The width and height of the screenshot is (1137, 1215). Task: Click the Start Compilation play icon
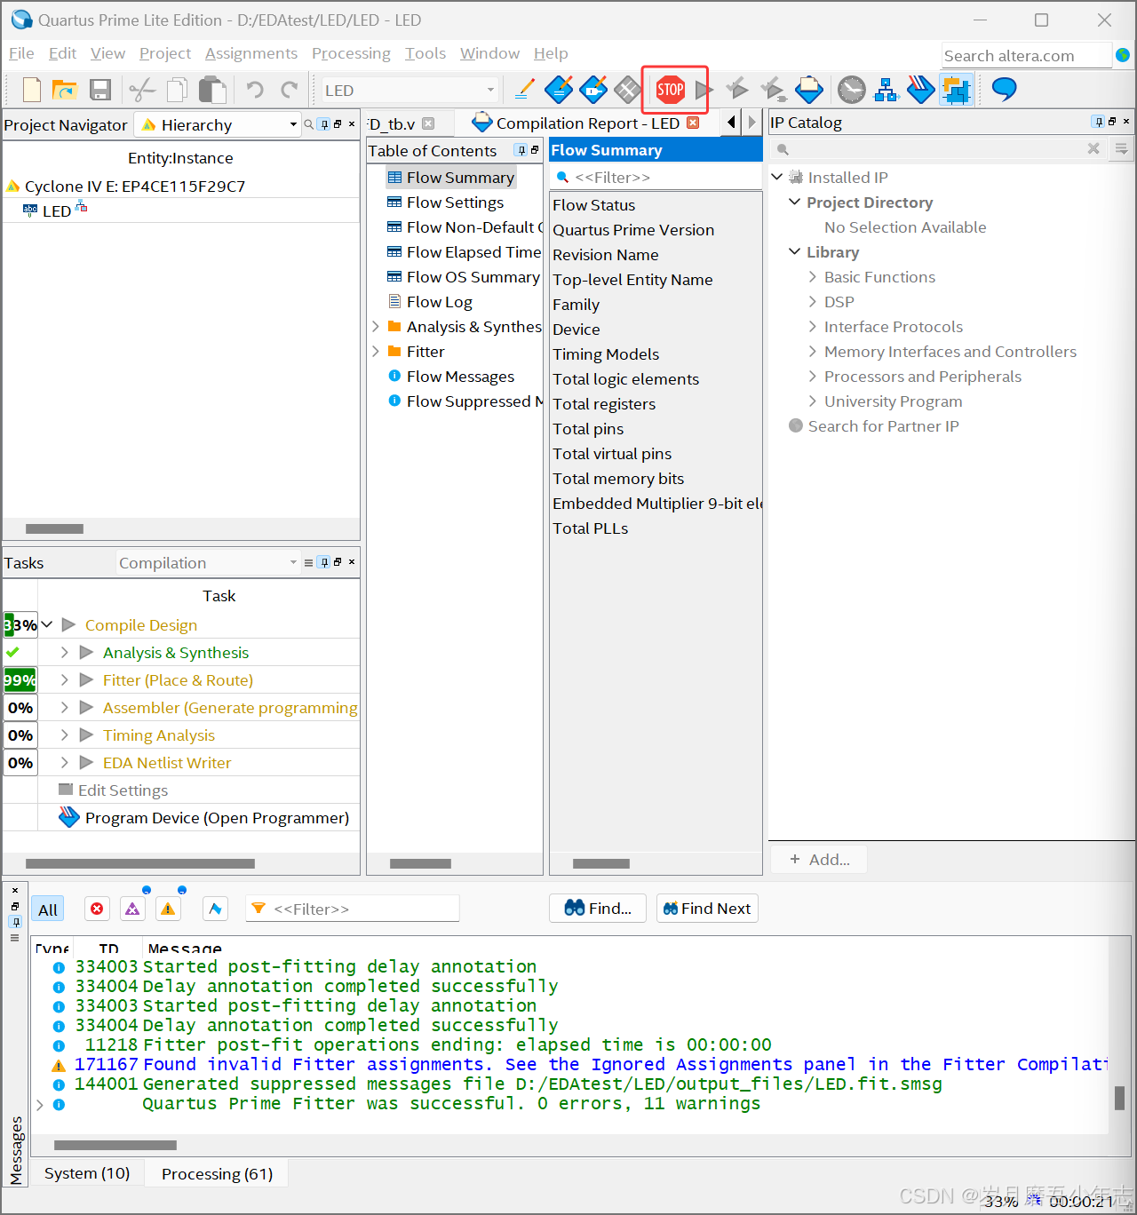(704, 89)
